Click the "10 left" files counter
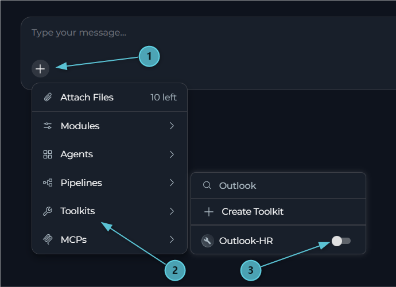 [x=164, y=97]
